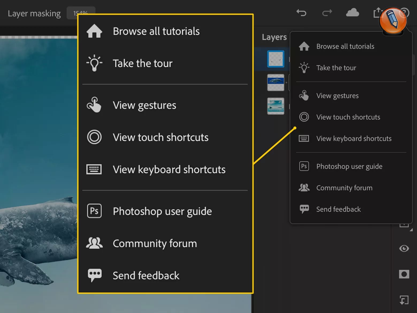Click the Layer masking document title
This screenshot has height=313, width=417.
click(x=34, y=13)
